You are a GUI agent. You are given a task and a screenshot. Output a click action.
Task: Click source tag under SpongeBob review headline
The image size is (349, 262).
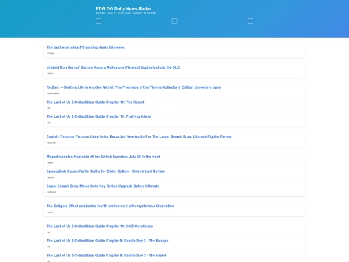[50, 177]
